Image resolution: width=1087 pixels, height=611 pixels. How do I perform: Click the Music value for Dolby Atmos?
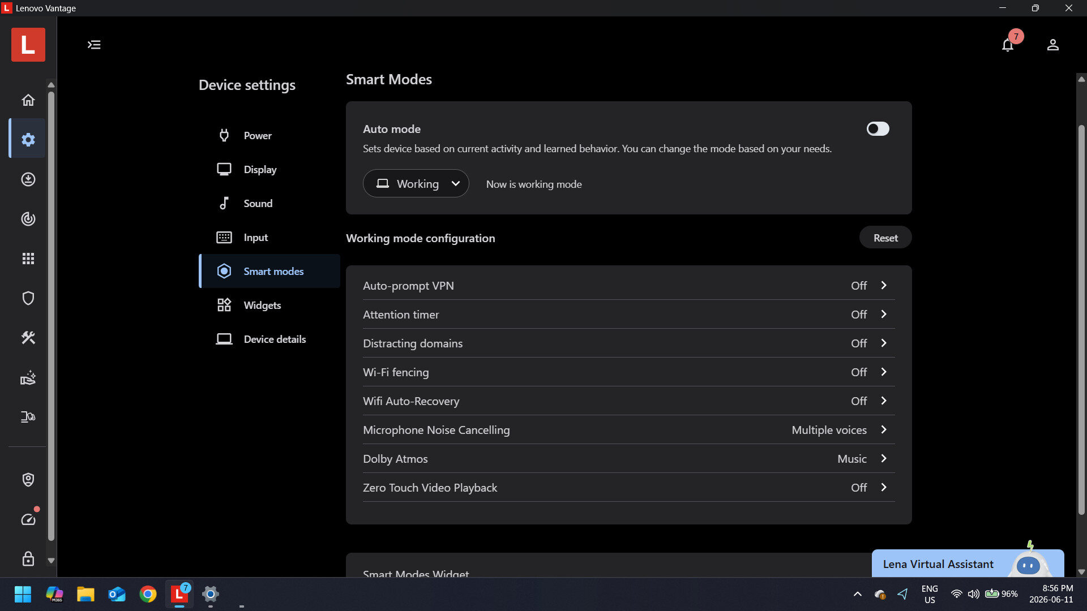pos(852,459)
